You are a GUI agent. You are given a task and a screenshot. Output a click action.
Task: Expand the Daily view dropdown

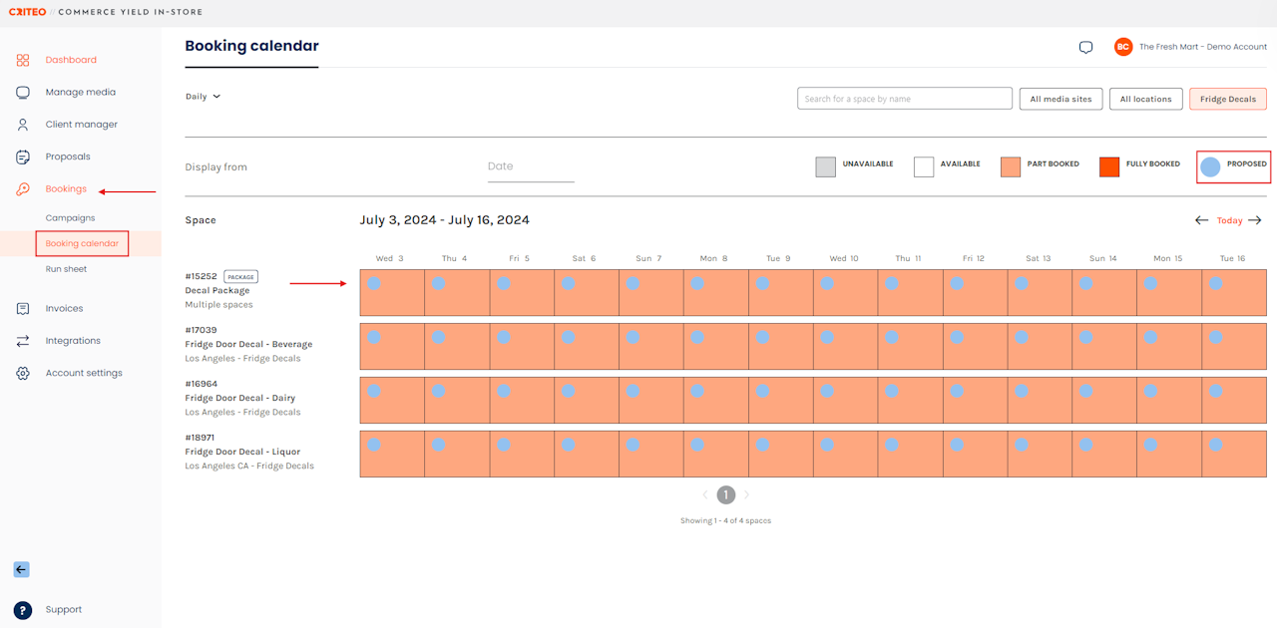[203, 97]
